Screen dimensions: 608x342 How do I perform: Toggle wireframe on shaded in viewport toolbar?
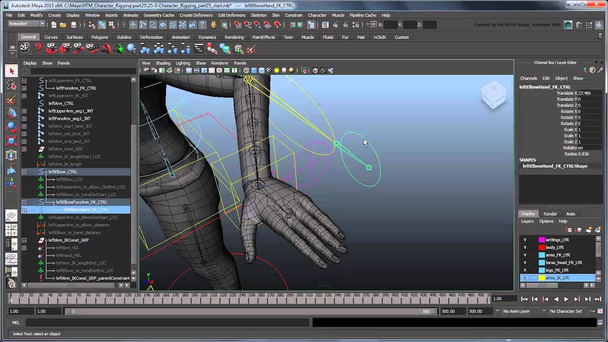(x=261, y=70)
